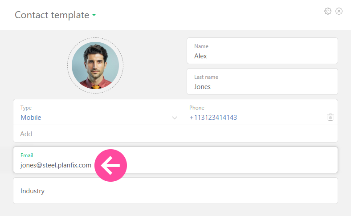This screenshot has width=351, height=216.
Task: Click the Name label above Alex
Action: 201,46
